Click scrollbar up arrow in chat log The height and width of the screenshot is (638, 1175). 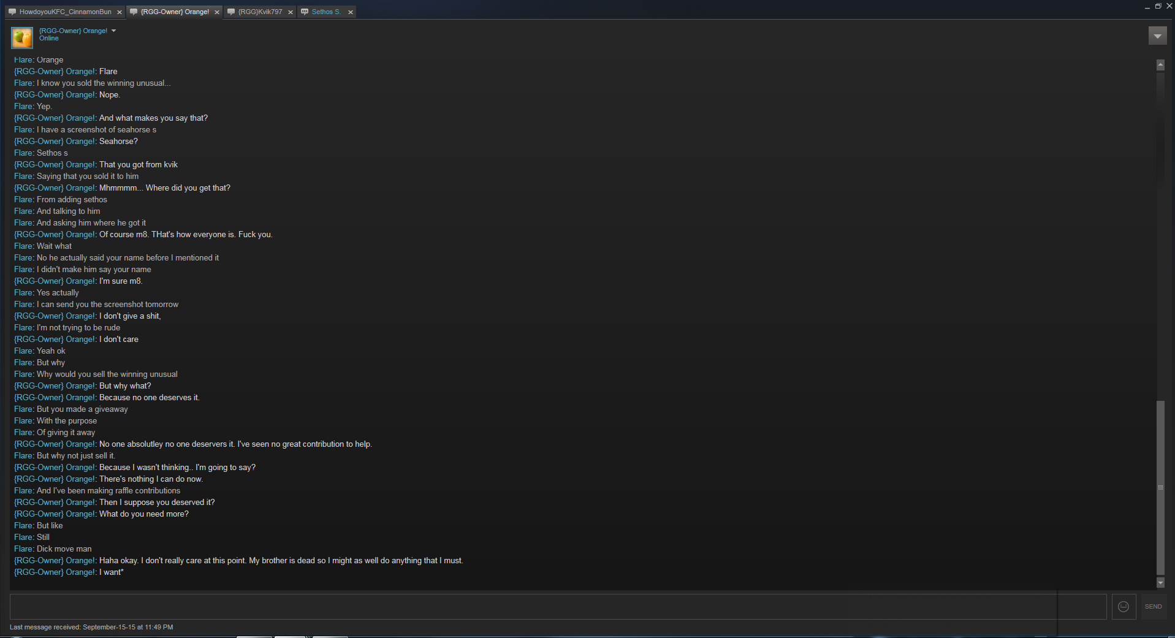pos(1160,65)
